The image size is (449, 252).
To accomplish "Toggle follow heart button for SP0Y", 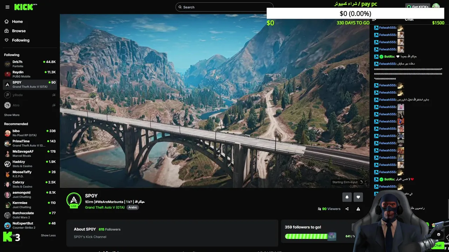I will [358, 197].
